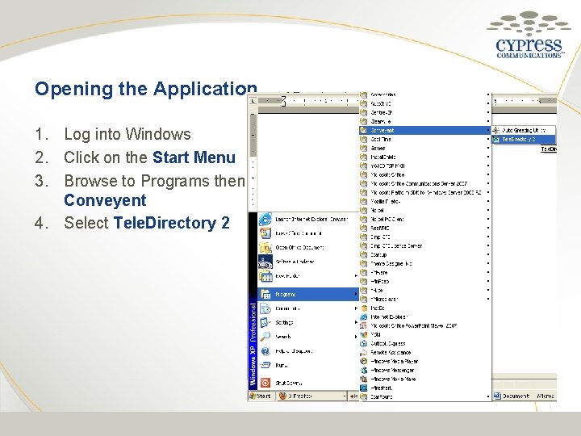Open the Nortel PC Client folder
Viewport: 581px width, 436px height.
(425, 219)
